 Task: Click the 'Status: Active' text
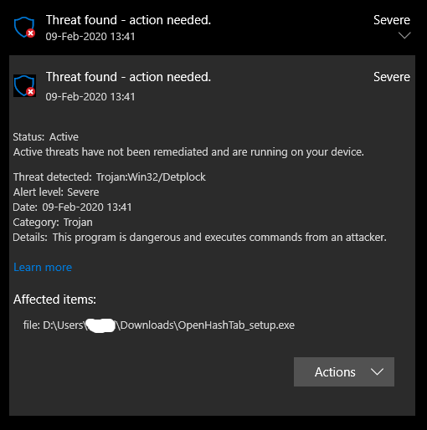pyautogui.click(x=46, y=137)
